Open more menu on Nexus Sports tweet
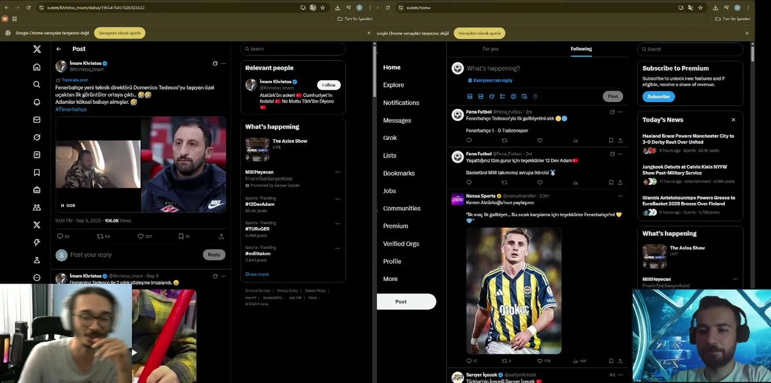771x383 pixels. pos(620,196)
